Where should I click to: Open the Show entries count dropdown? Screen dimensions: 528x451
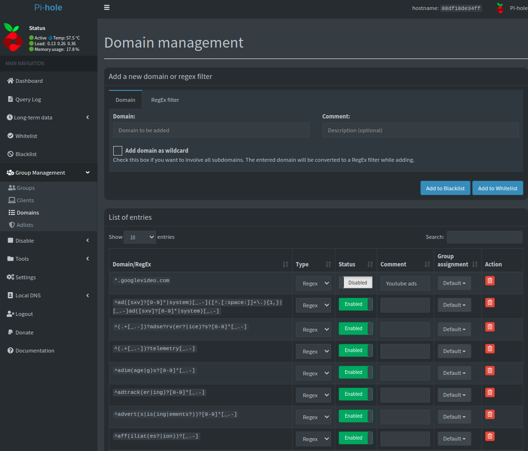pyautogui.click(x=139, y=237)
